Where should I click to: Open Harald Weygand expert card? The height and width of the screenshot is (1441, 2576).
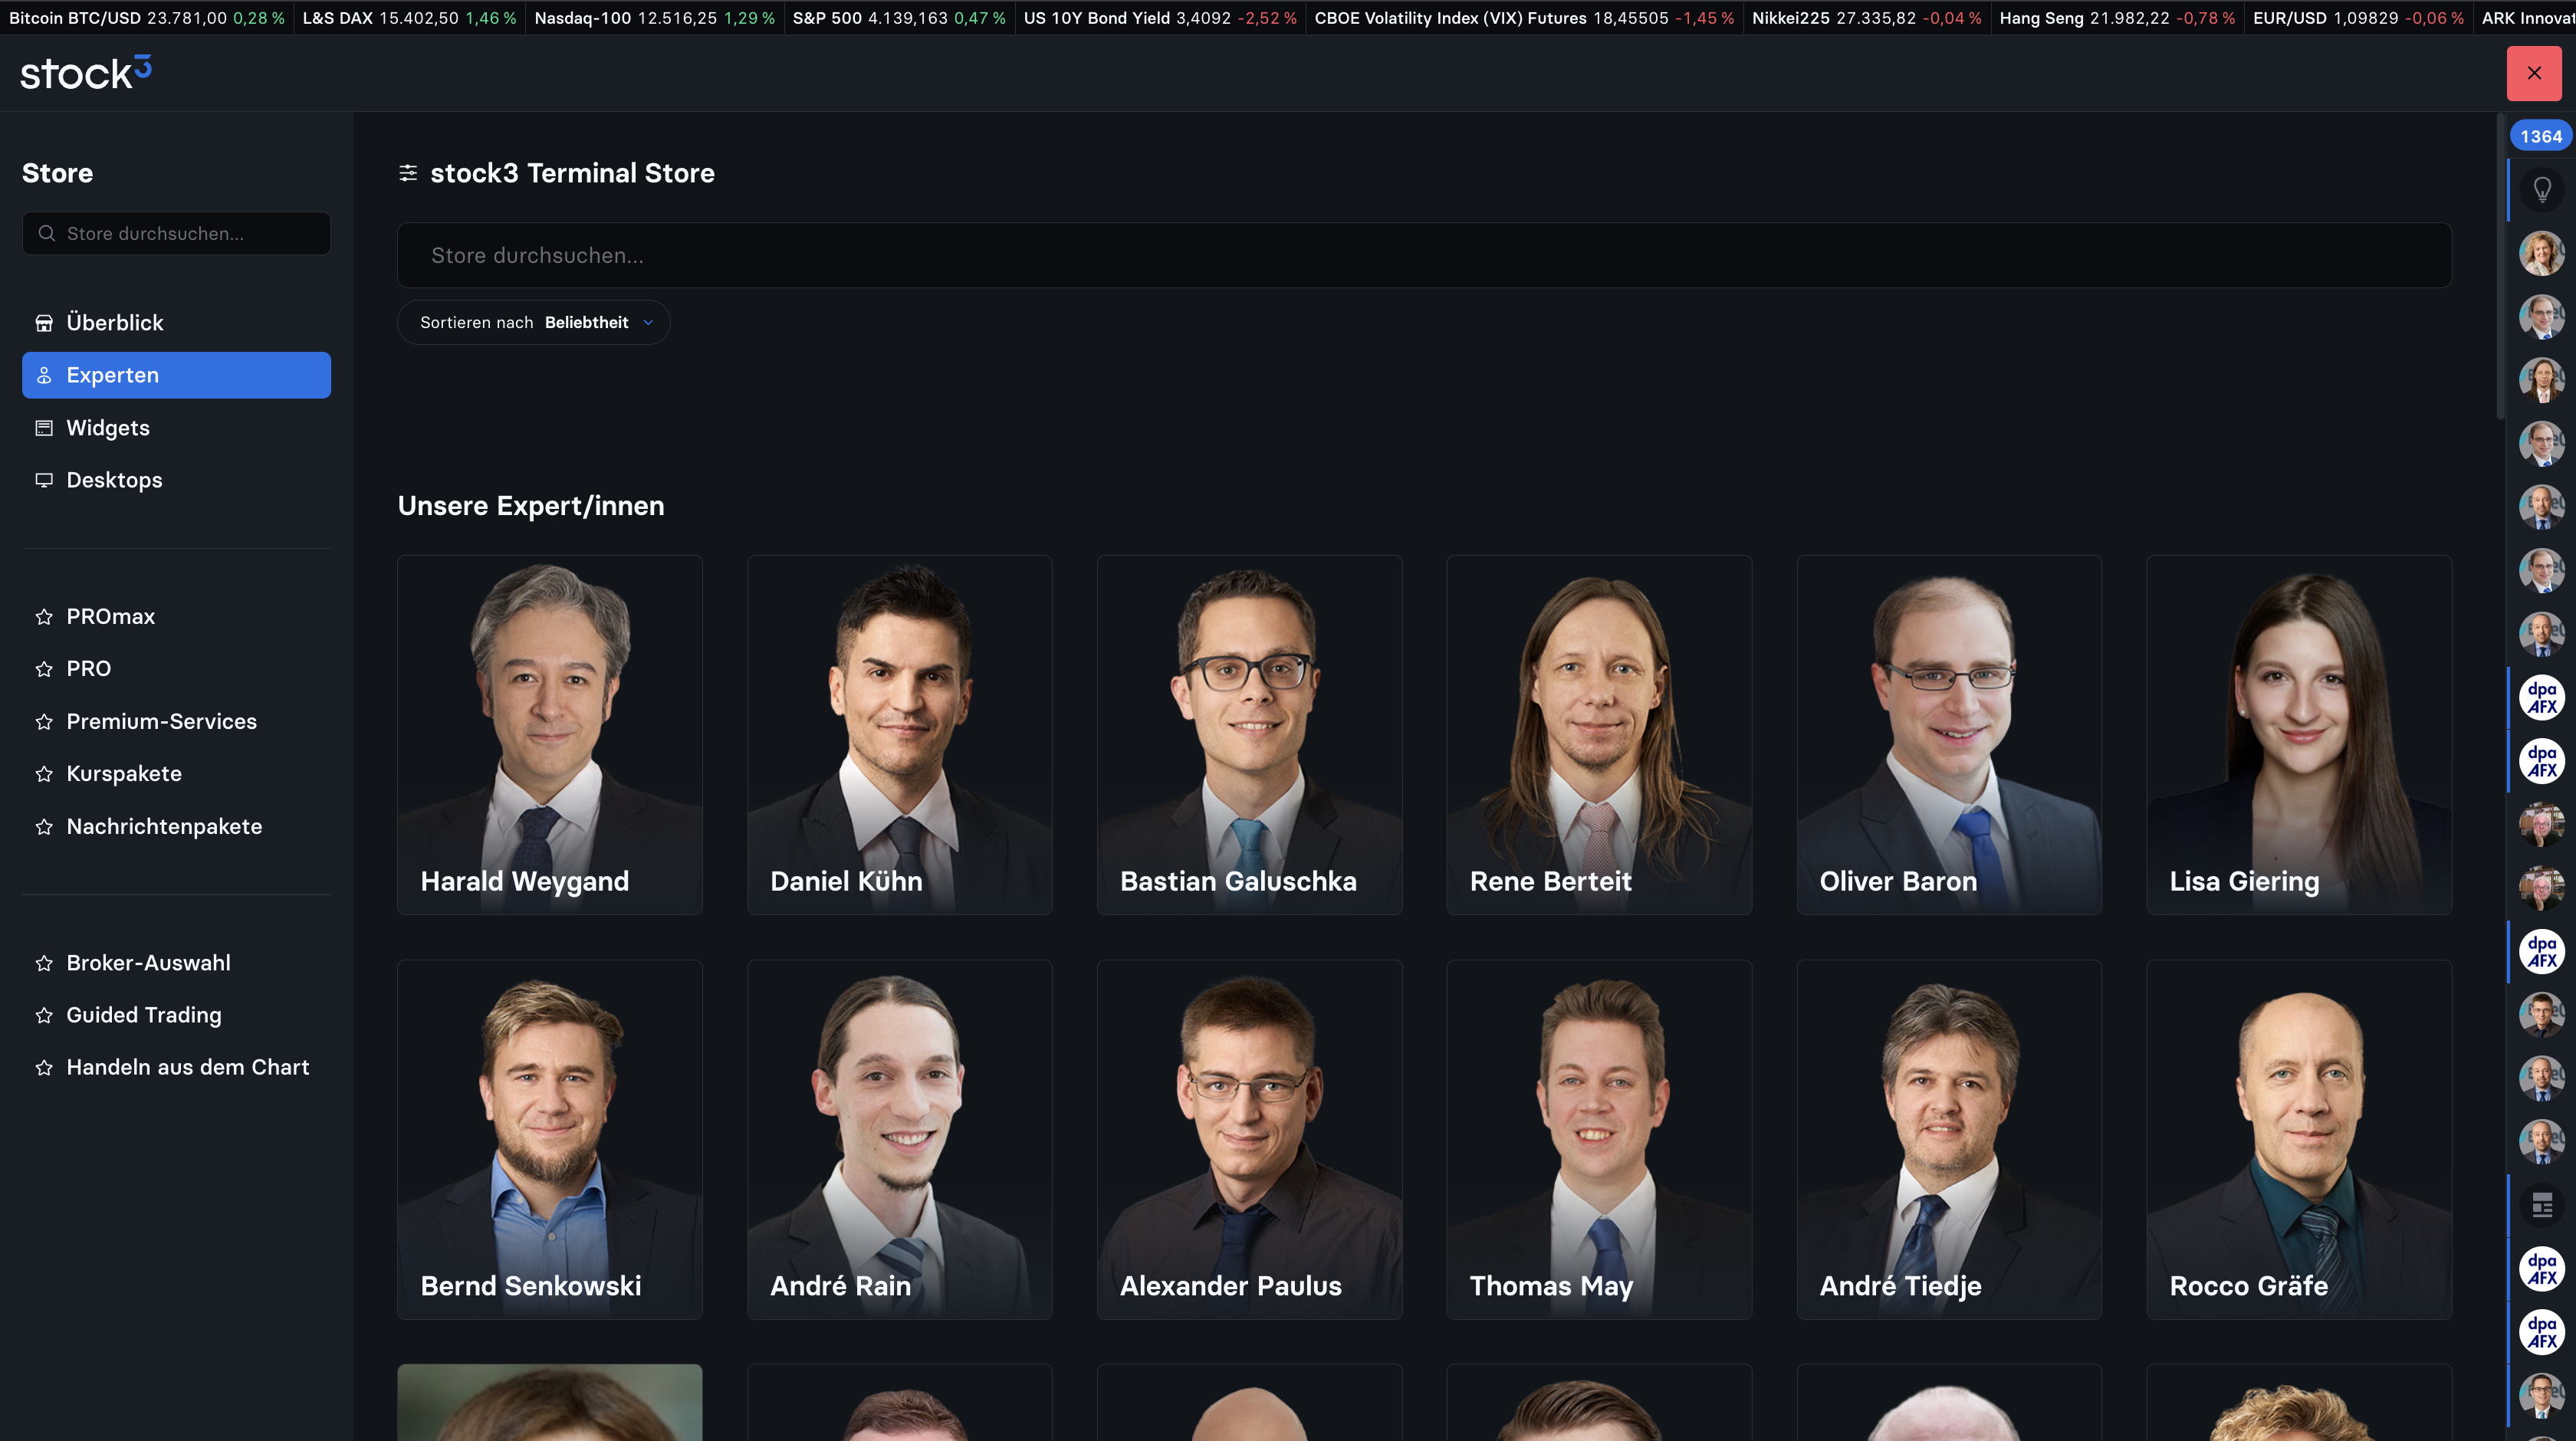pos(550,735)
